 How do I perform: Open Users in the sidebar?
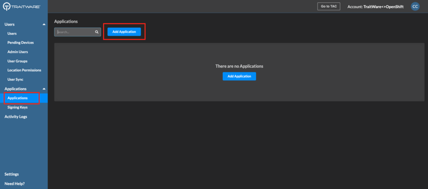point(12,33)
